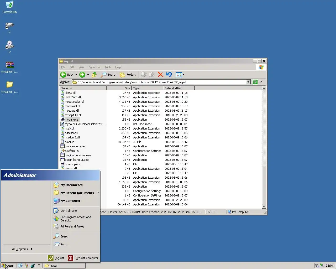Select the mypal-68.1 folder icon on desktop

pos(9,87)
